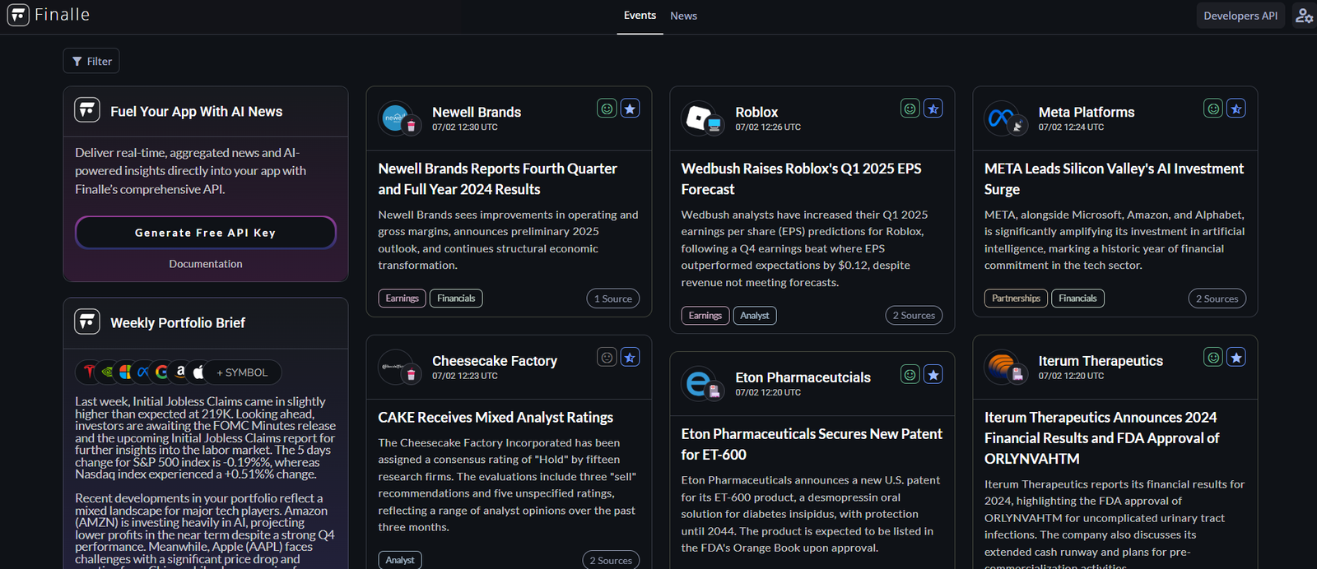Screen dimensions: 1317x569
Task: Expand the 2 Sources list on Roblox card
Action: [x=913, y=316]
